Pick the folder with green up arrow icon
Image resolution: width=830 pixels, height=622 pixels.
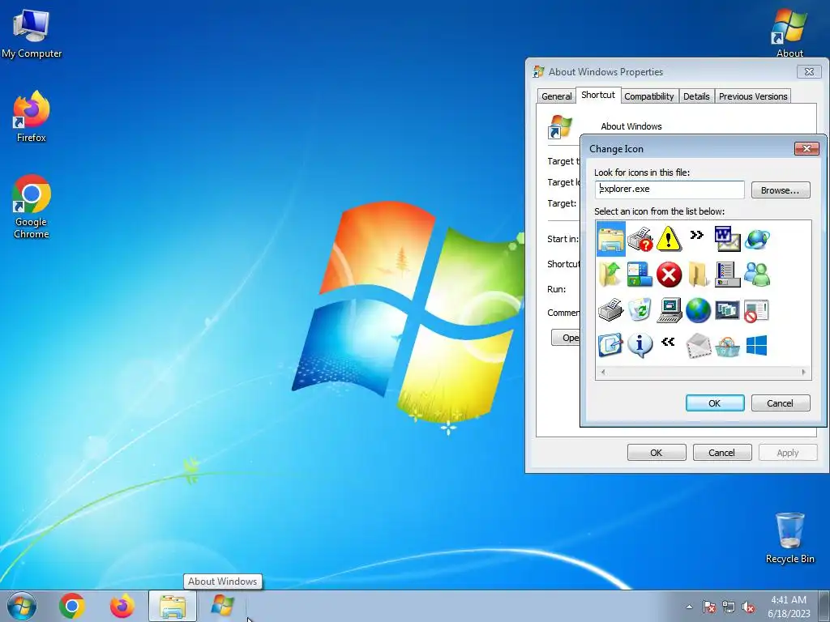(610, 275)
